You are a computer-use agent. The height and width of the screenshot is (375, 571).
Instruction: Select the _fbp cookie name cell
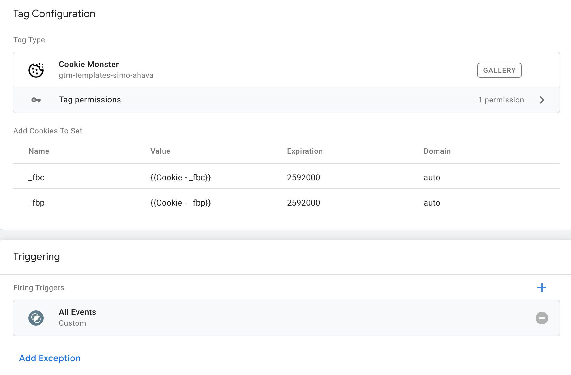pos(36,203)
